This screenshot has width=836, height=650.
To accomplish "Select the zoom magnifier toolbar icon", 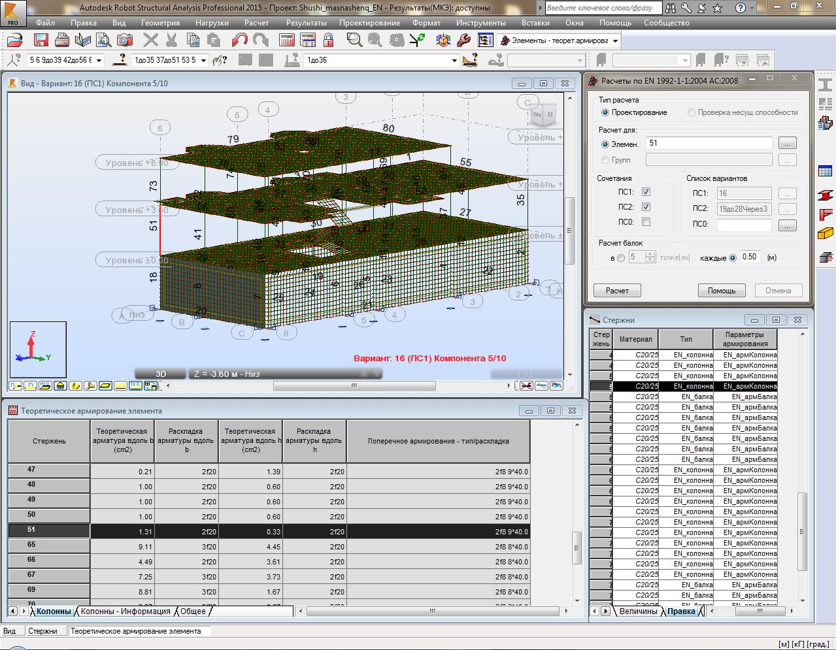I will [x=354, y=39].
